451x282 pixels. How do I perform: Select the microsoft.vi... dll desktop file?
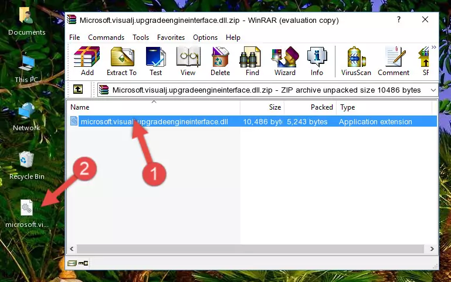click(27, 214)
